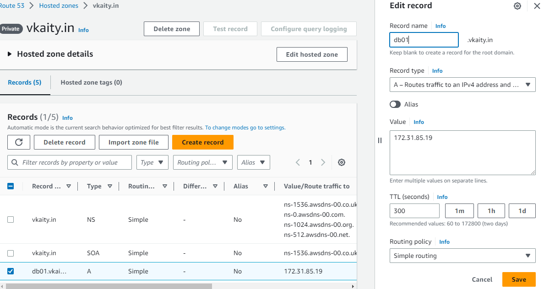Switch to the Hosted zone tags tab
The height and width of the screenshot is (289, 544).
pyautogui.click(x=91, y=82)
